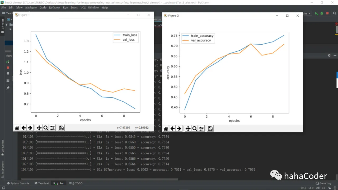338x190 pixels.
Task: Switch to Python Console tool window
Action: point(18,183)
